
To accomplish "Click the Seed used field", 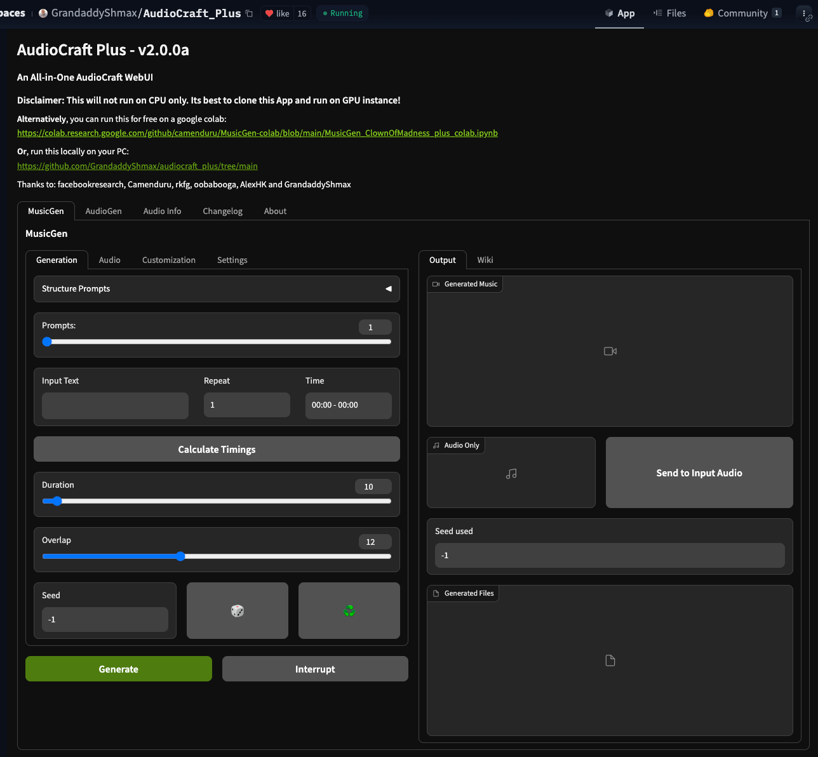I will pyautogui.click(x=610, y=555).
